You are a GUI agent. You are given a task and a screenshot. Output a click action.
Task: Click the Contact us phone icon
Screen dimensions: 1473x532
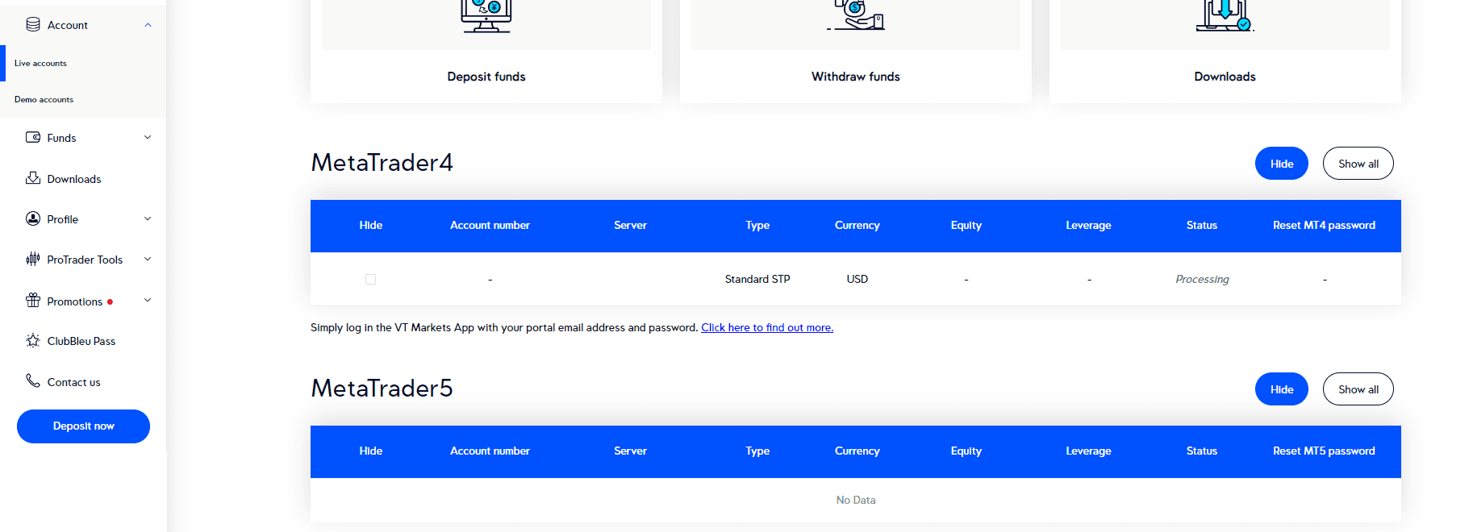[x=33, y=380]
